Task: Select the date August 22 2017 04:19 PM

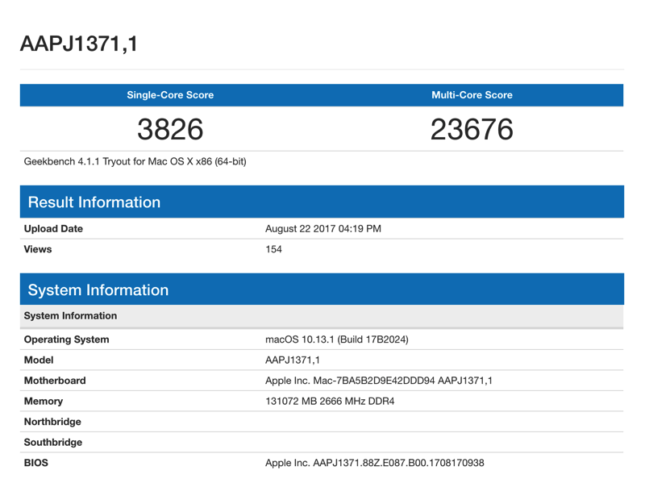Action: (x=323, y=229)
